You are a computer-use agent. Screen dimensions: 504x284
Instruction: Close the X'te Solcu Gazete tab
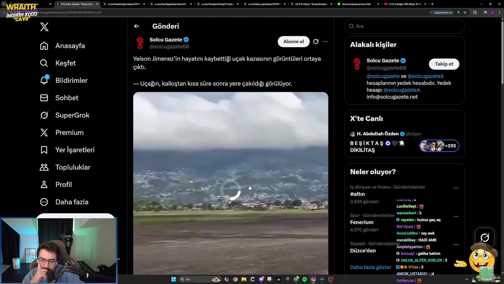pyautogui.click(x=97, y=4)
